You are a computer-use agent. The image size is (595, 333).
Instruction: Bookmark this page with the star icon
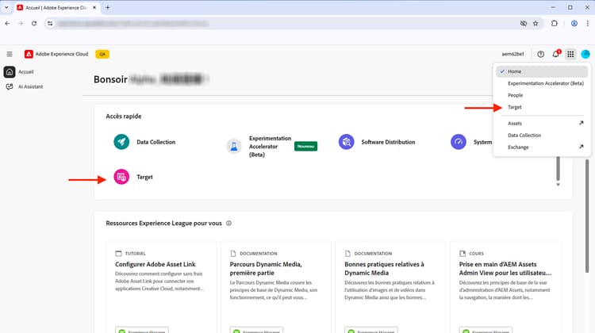[x=535, y=23]
